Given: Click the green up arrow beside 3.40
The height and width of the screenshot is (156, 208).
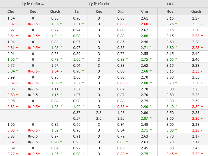Looking at the screenshot, I should [176, 107].
